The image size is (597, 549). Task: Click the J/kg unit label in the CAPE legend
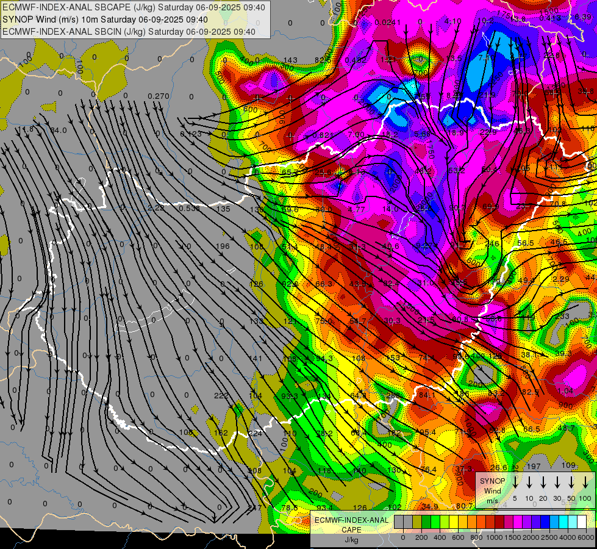click(351, 539)
